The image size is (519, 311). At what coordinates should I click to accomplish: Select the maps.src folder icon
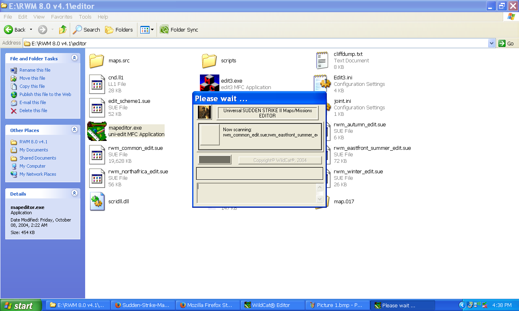tap(97, 61)
